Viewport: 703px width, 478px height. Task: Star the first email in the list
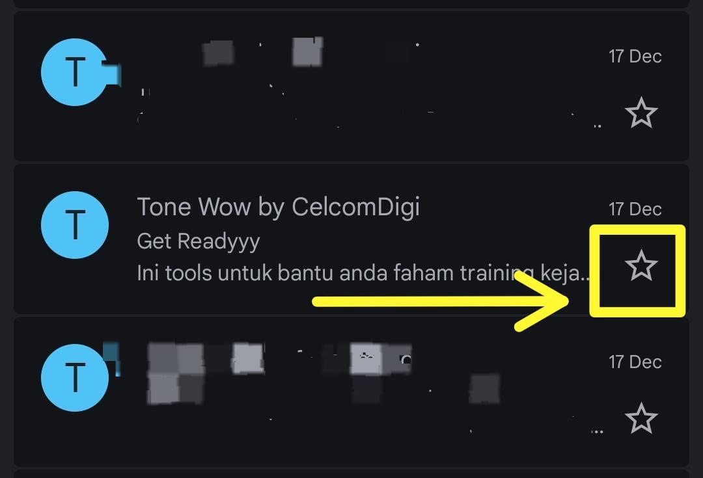(641, 113)
